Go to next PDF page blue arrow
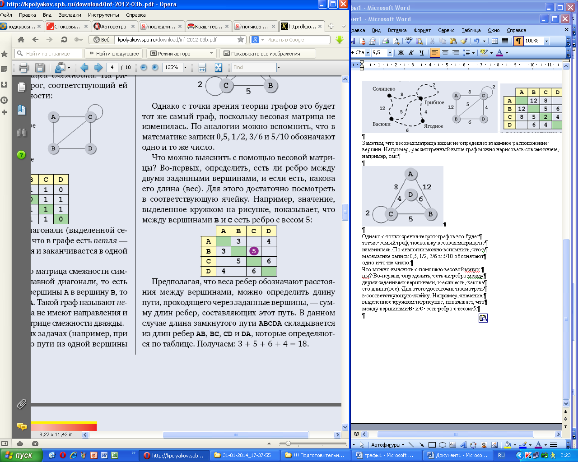Viewport: 578px width, 462px height. pyautogui.click(x=98, y=68)
